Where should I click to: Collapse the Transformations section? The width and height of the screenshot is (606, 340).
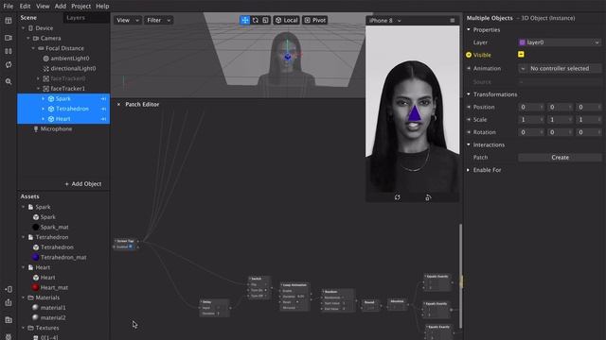[x=469, y=94]
